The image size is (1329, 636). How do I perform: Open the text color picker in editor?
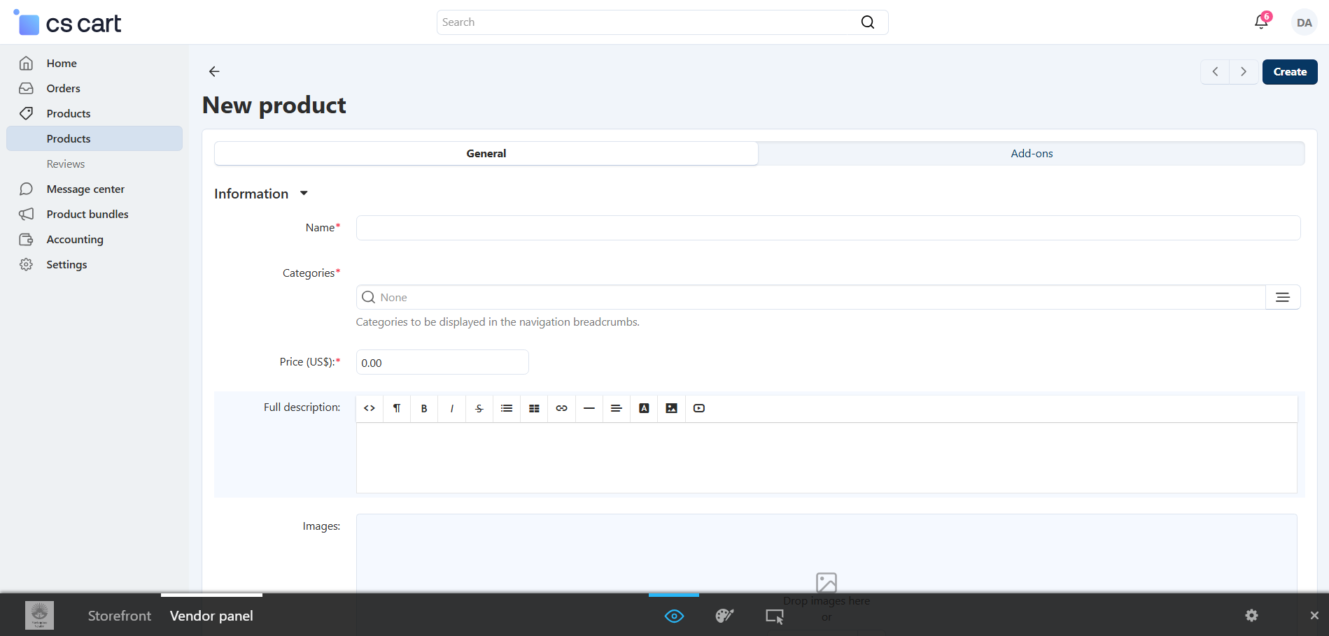pyautogui.click(x=644, y=408)
